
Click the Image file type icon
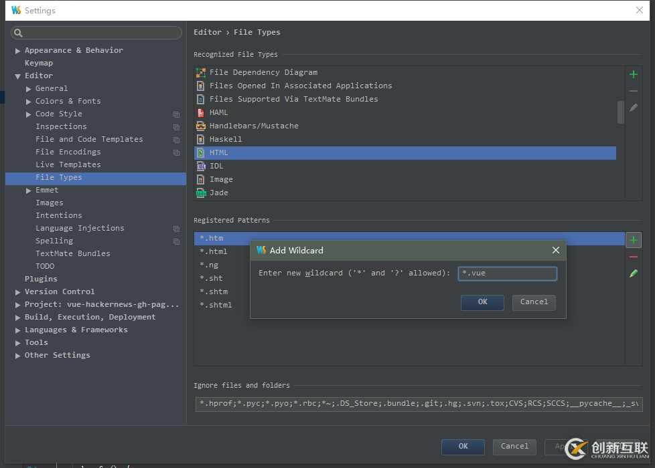pos(201,179)
